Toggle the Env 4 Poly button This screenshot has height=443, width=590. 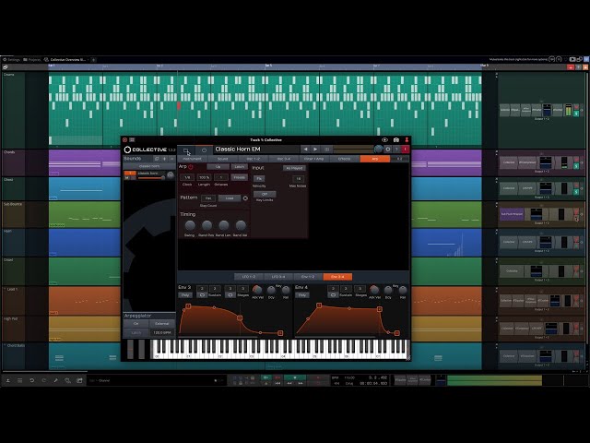point(302,295)
